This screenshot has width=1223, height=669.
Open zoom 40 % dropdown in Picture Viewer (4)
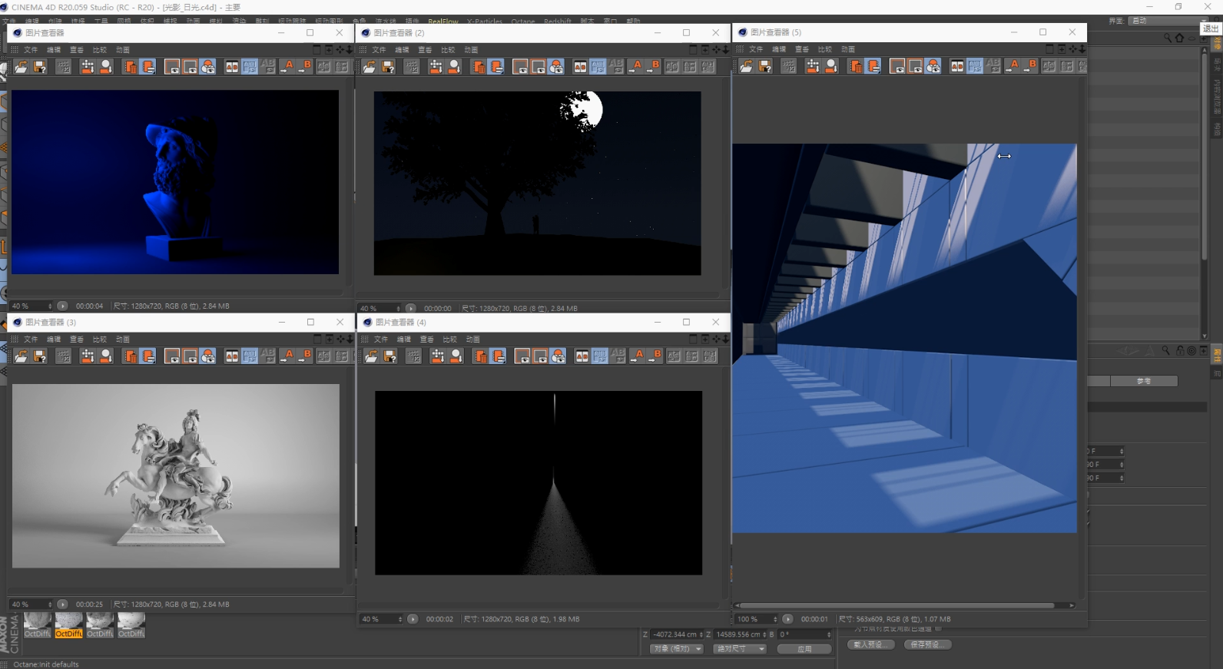[x=382, y=619]
